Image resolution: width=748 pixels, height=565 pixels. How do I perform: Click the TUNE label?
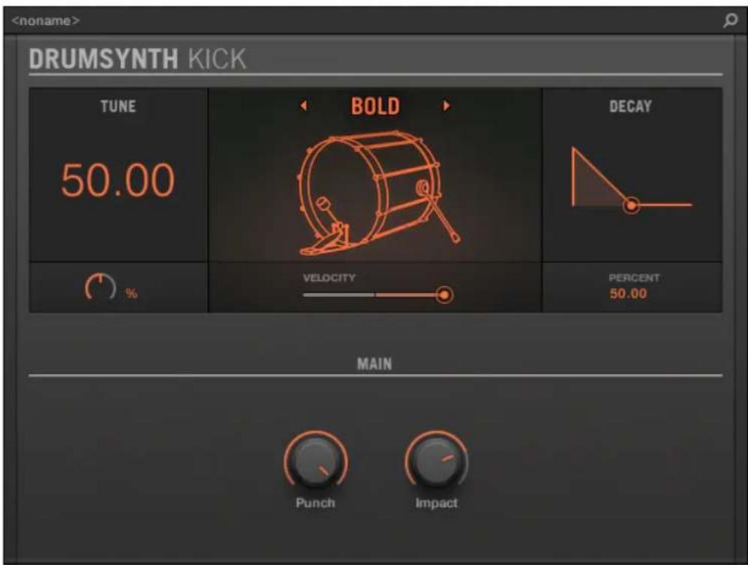pos(118,106)
